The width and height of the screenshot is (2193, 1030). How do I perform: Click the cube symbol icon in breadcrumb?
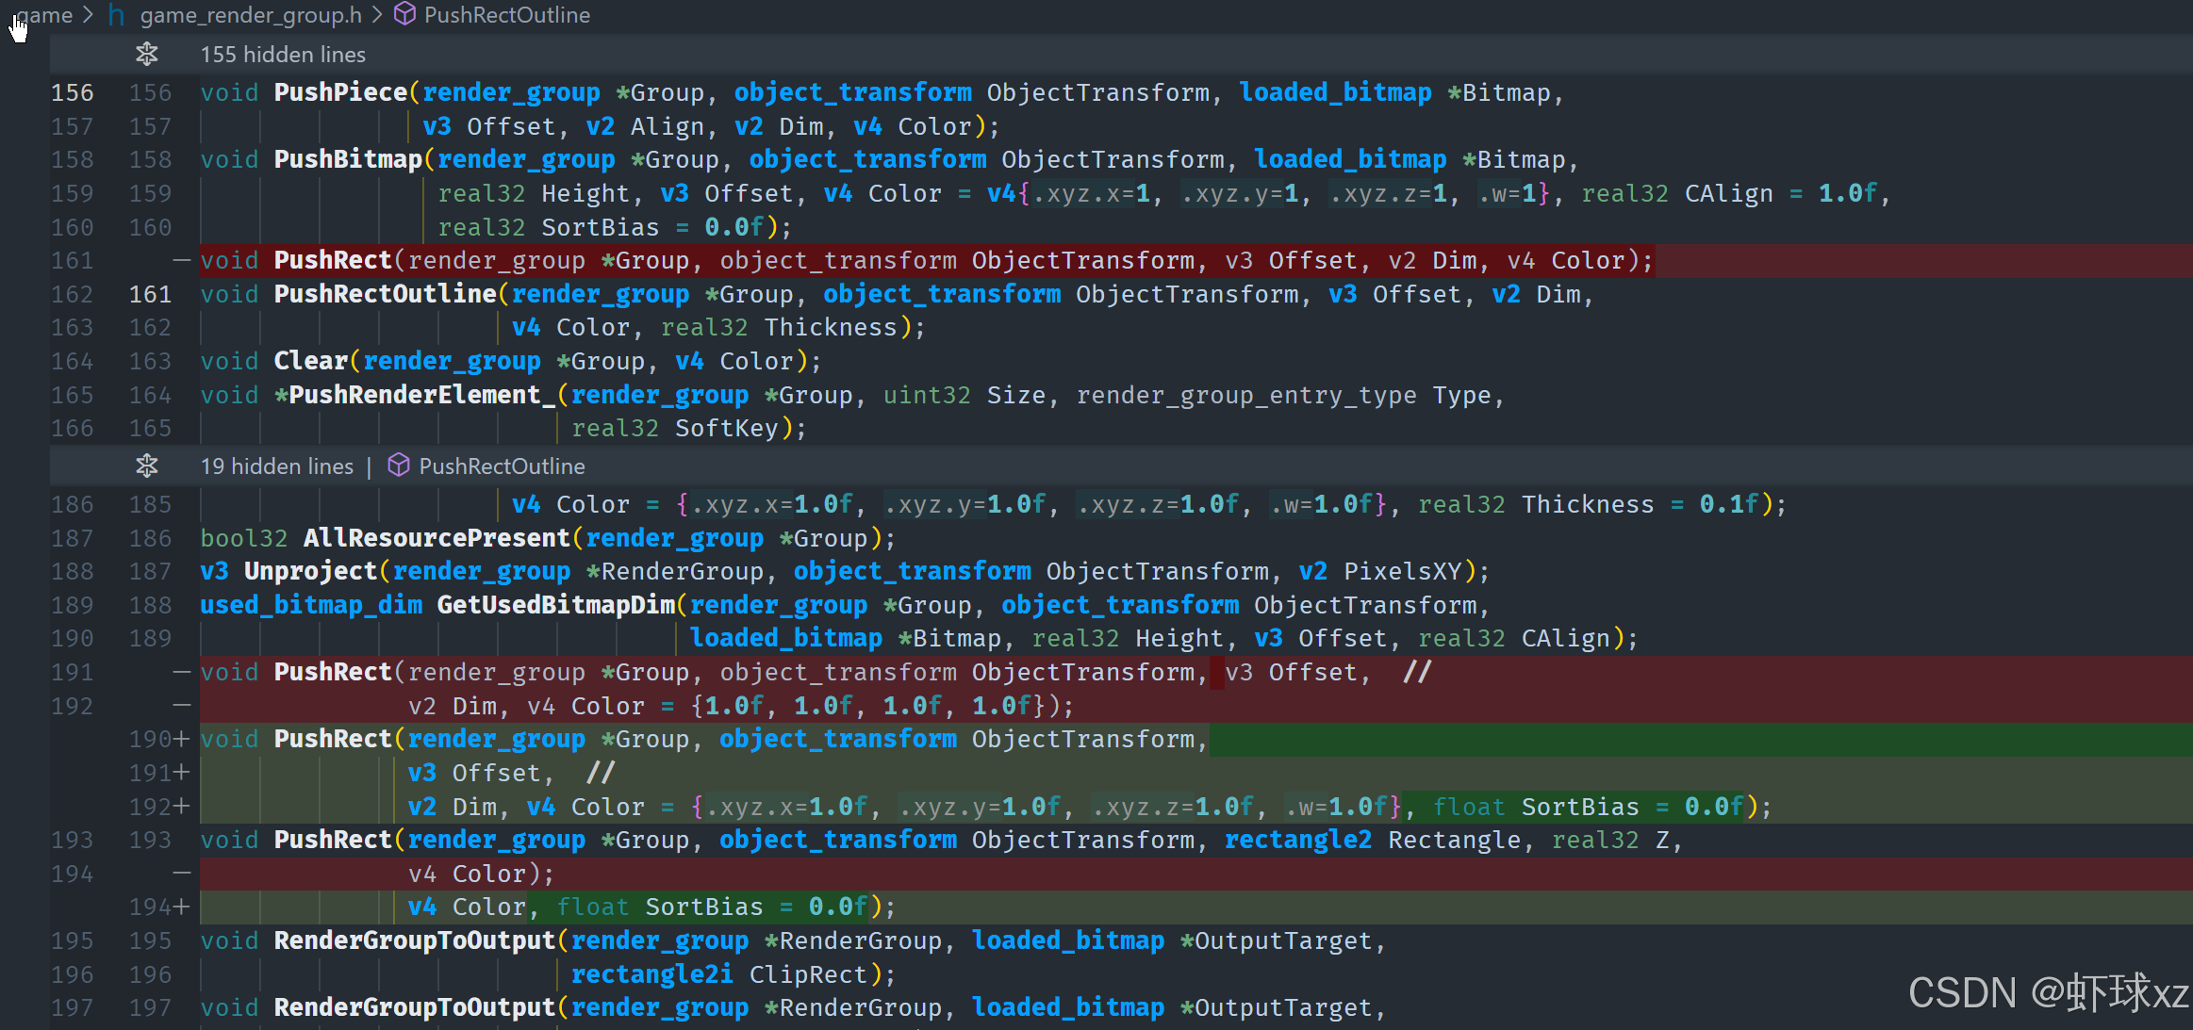pos(404,14)
